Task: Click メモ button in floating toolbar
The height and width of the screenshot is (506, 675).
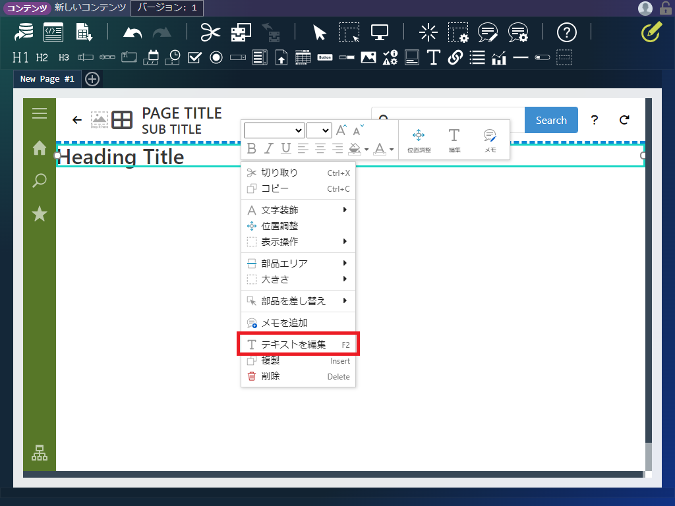Action: (490, 140)
